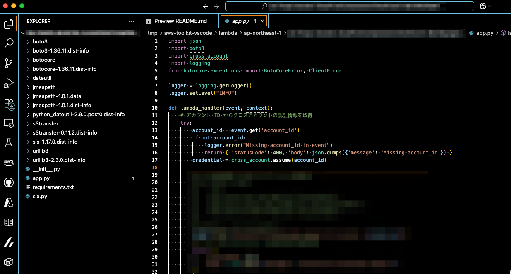This screenshot has width=511, height=274.
Task: Expand the s3transfer folder
Action: (28, 124)
